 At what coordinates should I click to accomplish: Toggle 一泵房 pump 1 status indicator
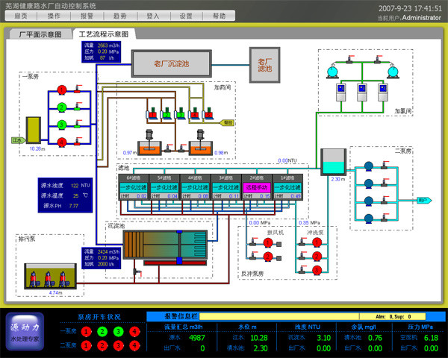point(87,331)
